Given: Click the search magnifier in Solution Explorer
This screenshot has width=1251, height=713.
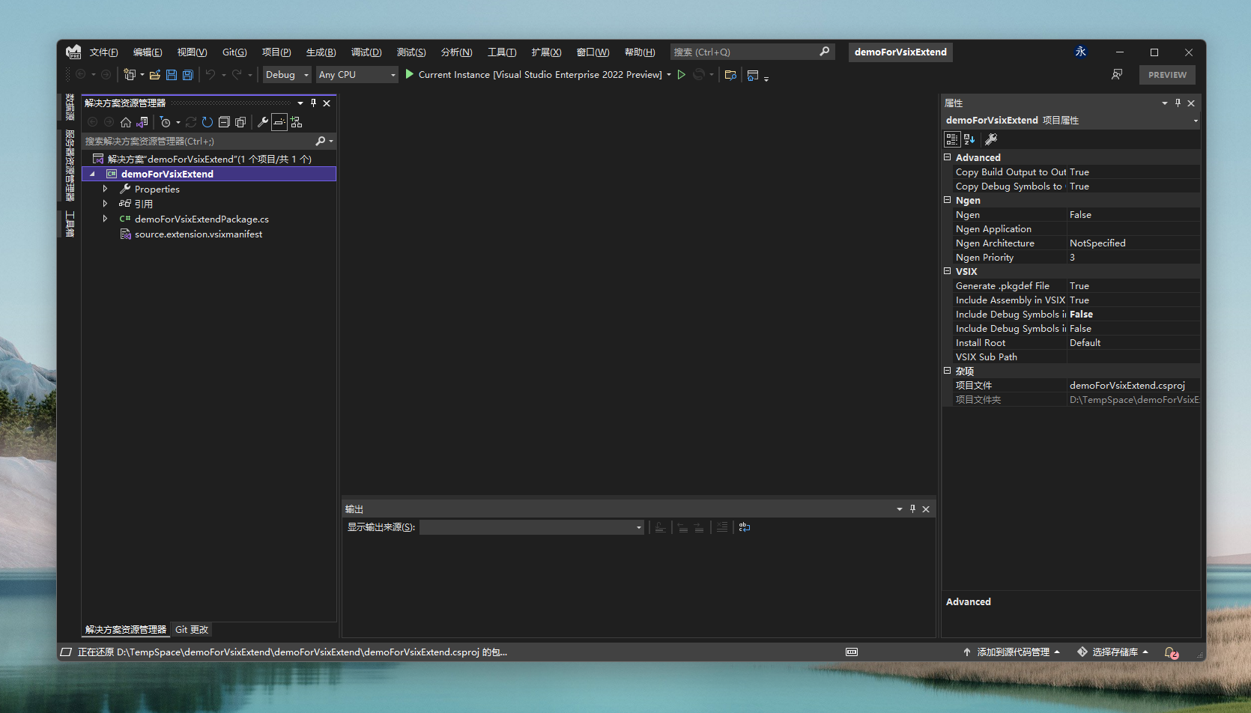Looking at the screenshot, I should pyautogui.click(x=321, y=141).
